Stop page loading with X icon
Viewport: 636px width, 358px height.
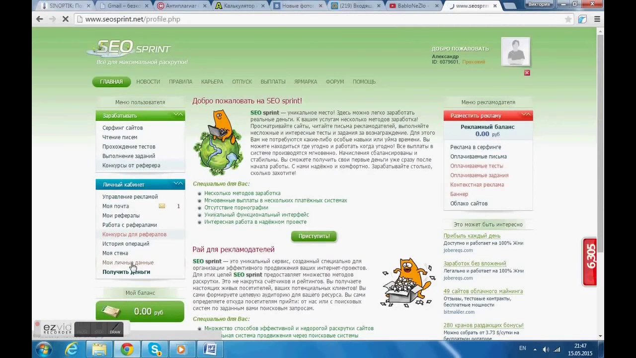(x=66, y=19)
